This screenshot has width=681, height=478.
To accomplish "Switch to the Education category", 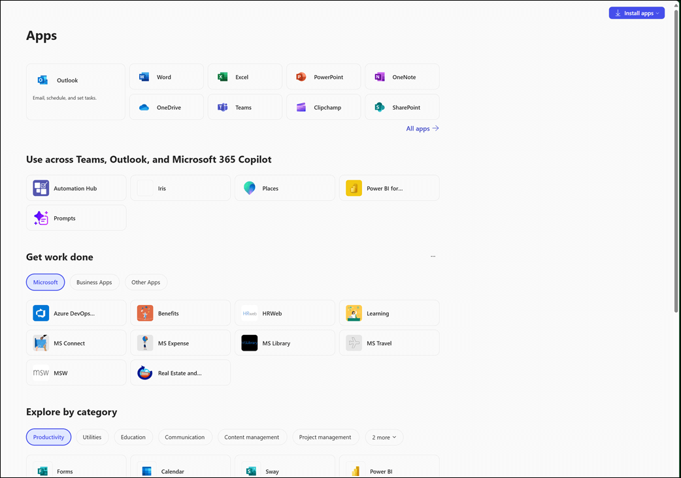I will (133, 437).
